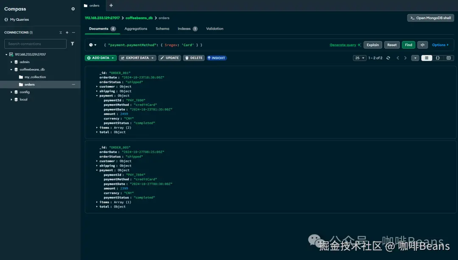This screenshot has width=458, height=260.
Task: Select my_collection in the tree
Action: coord(35,77)
